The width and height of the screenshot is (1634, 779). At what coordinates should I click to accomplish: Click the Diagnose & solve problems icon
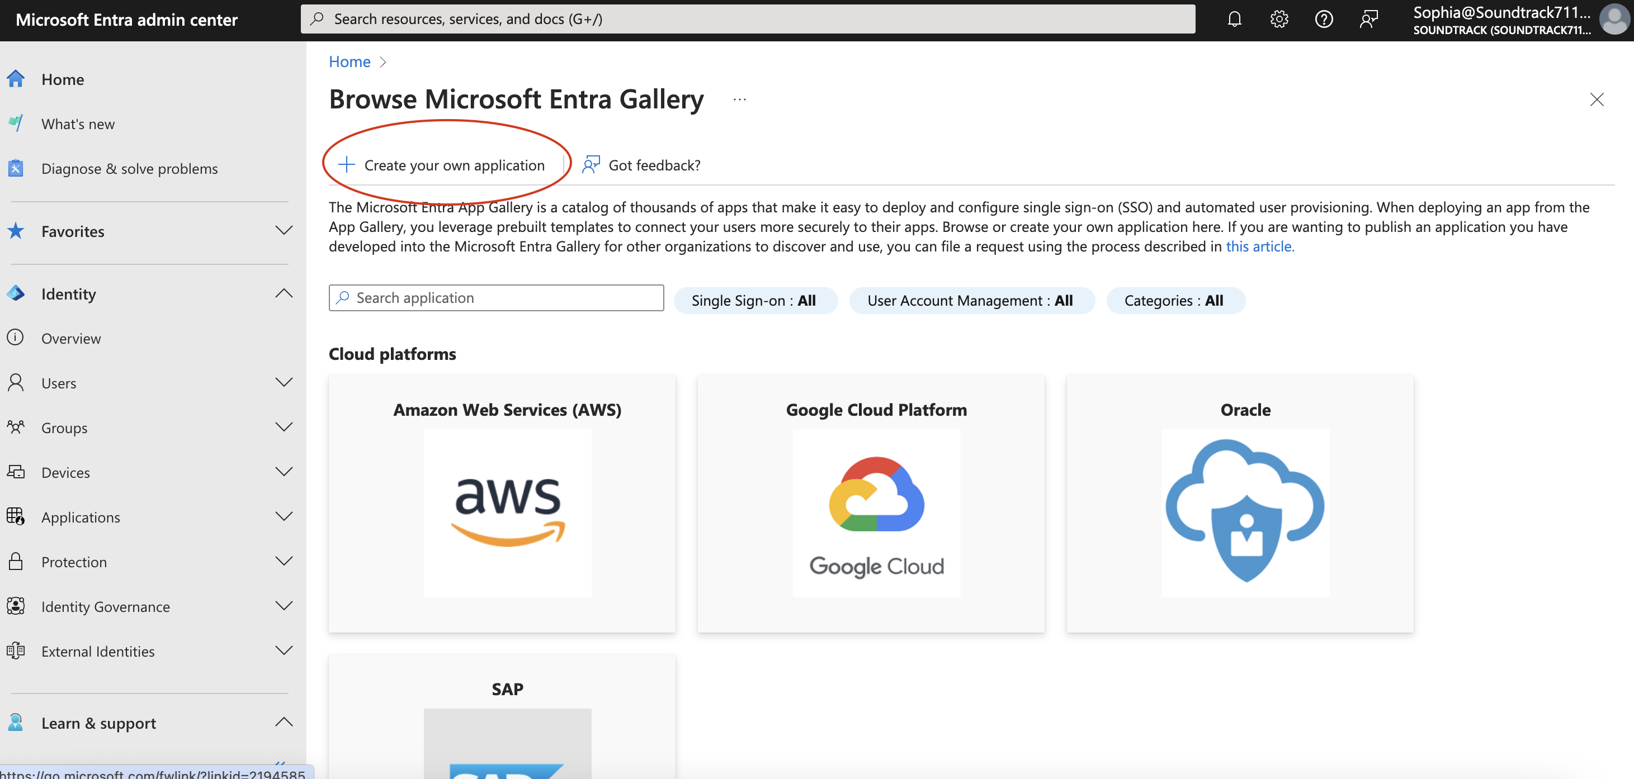point(16,168)
